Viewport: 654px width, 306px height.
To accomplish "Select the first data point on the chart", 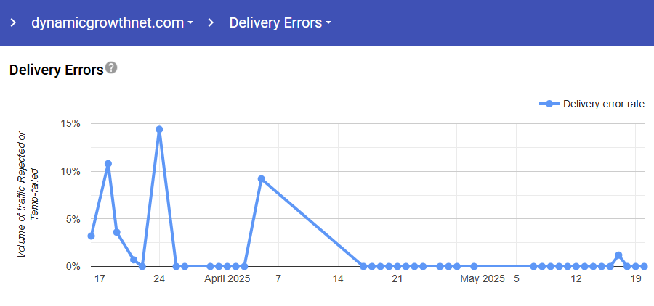I will click(x=91, y=236).
